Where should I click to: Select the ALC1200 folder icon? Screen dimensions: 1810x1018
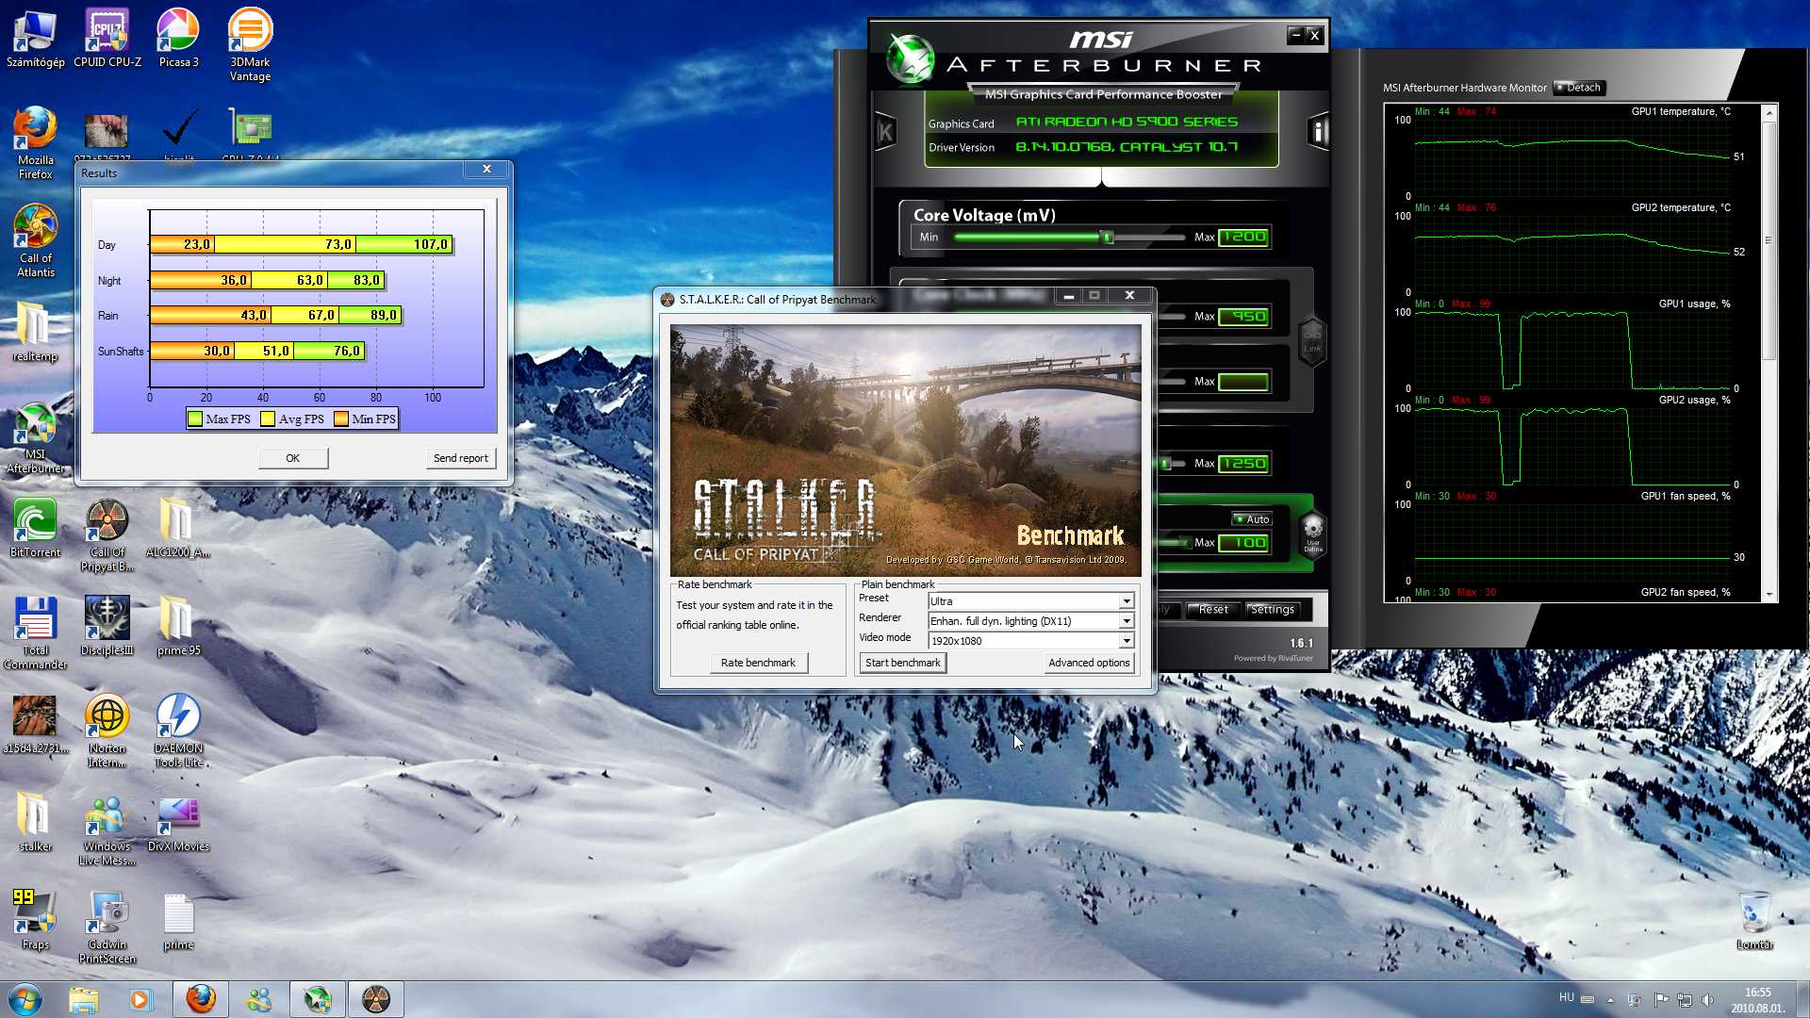(178, 529)
